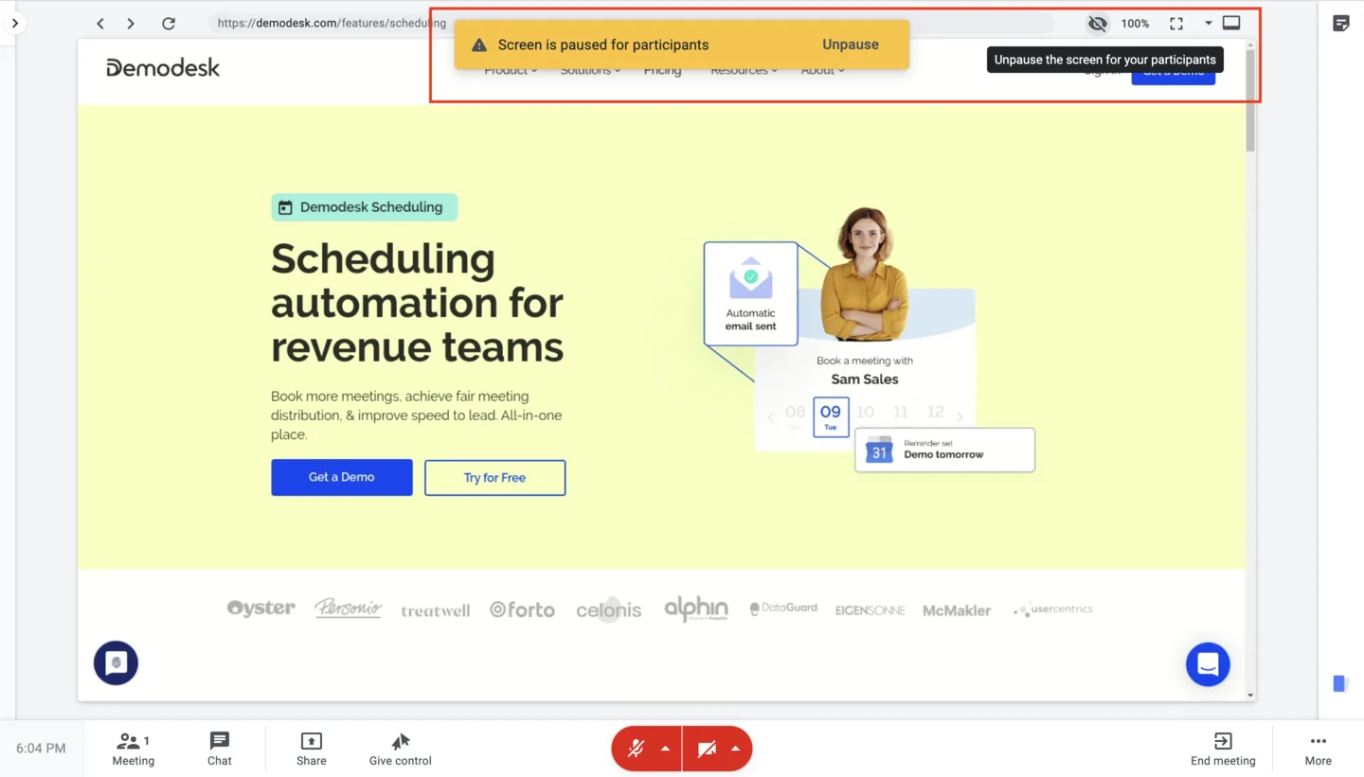Click "Screen is paused for participants" message
Image resolution: width=1364 pixels, height=777 pixels.
(x=603, y=44)
